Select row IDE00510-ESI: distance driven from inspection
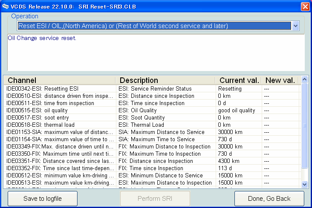This screenshot has height=208, width=312. (x=152, y=96)
